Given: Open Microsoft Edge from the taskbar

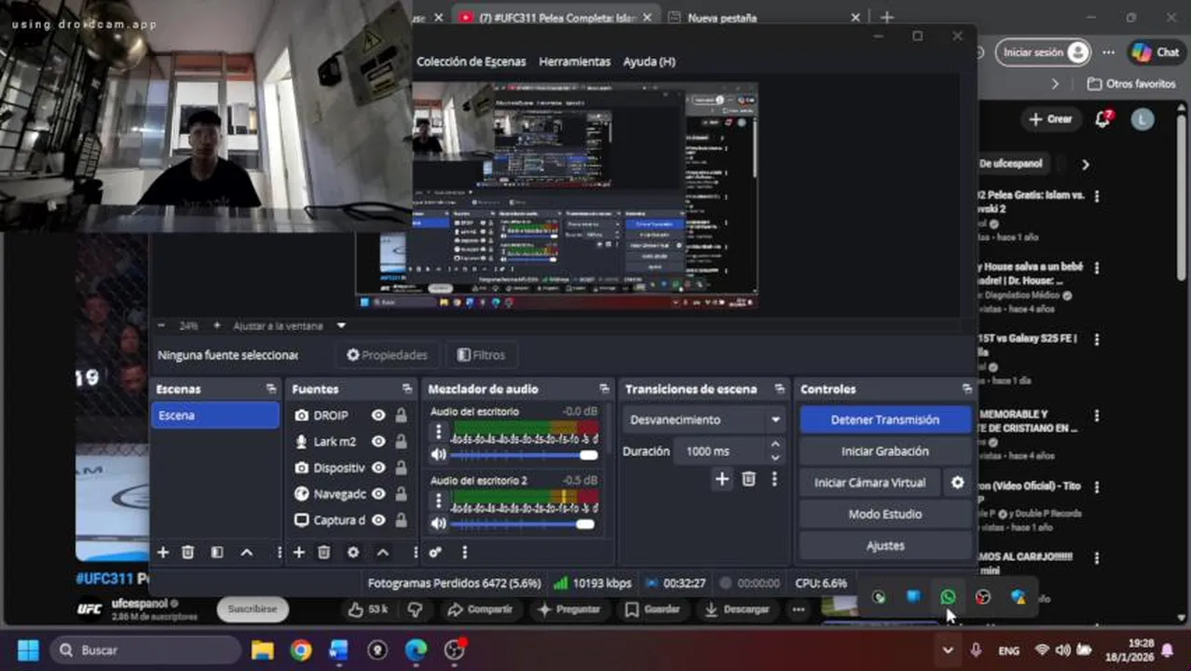Looking at the screenshot, I should click(x=416, y=650).
